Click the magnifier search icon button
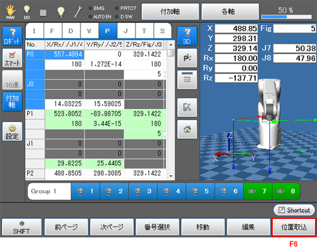This screenshot has width=317, height=248. point(187,107)
